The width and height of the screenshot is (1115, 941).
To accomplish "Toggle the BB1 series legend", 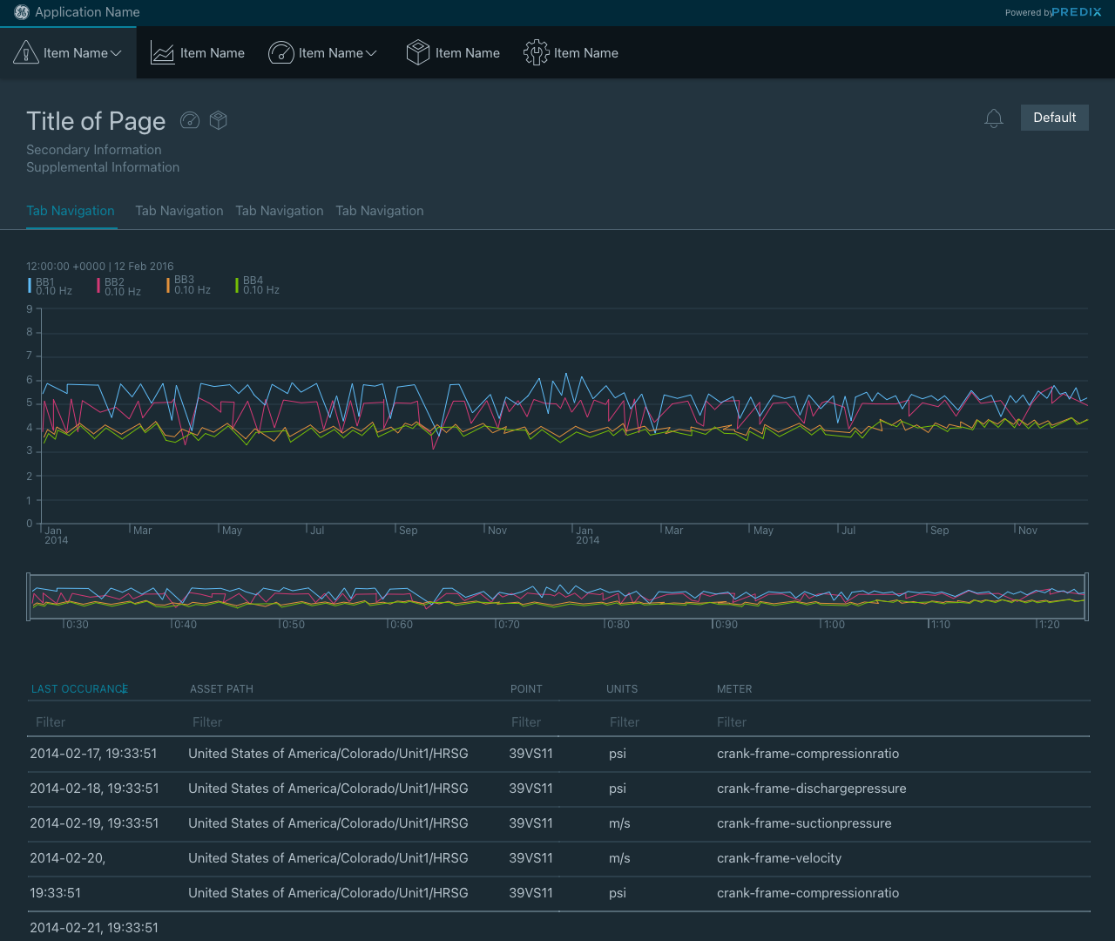I will click(49, 286).
